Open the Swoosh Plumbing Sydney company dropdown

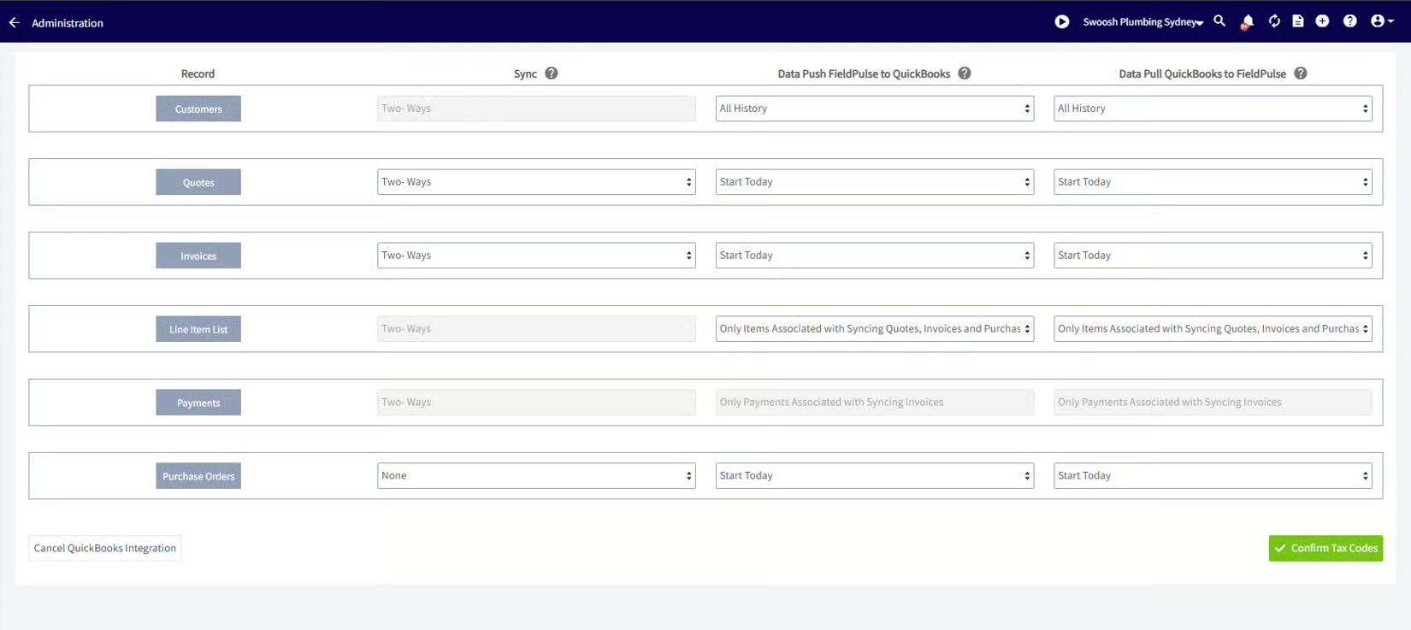tap(1142, 22)
